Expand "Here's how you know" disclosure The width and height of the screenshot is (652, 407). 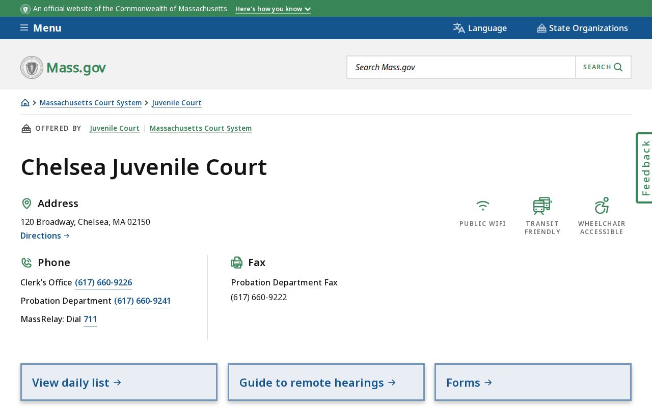tap(273, 9)
